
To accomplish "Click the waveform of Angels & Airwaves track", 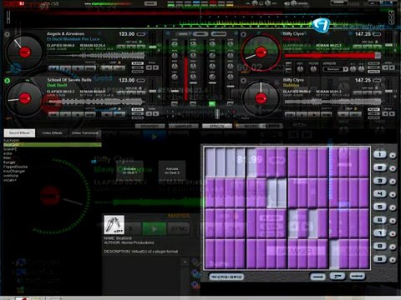I will click(x=96, y=56).
